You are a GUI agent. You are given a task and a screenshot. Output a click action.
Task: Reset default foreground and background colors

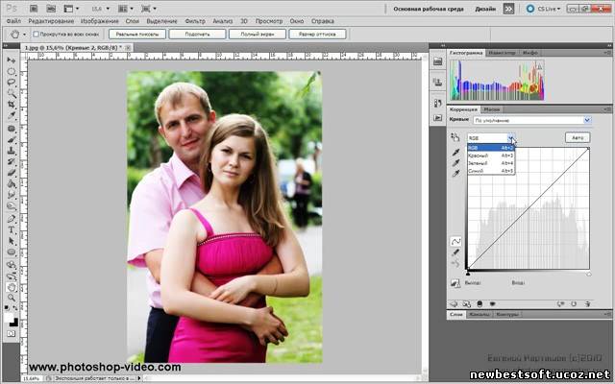[x=7, y=308]
